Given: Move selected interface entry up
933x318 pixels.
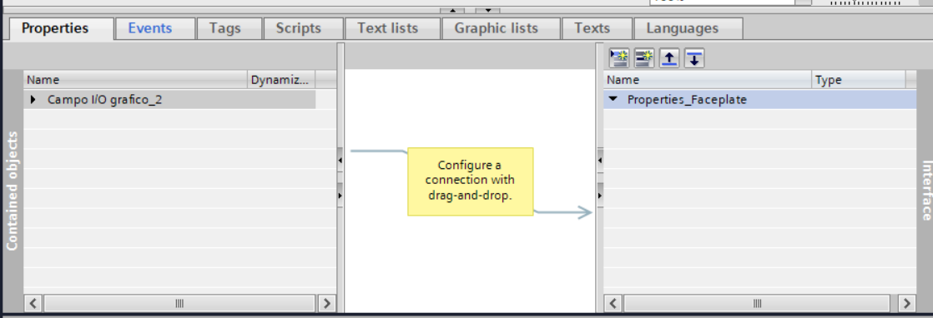Looking at the screenshot, I should [669, 57].
